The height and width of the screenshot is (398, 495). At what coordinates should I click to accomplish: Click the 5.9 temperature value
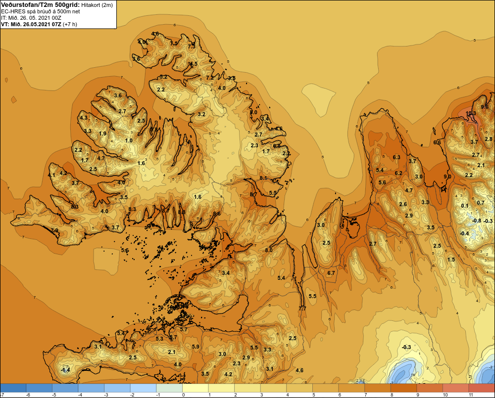[196, 347]
